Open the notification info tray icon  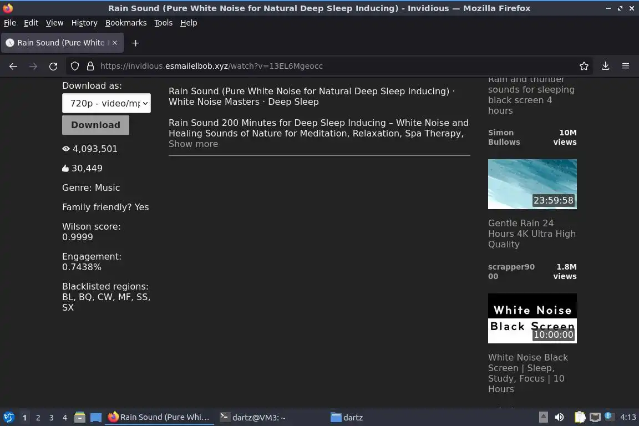608,416
